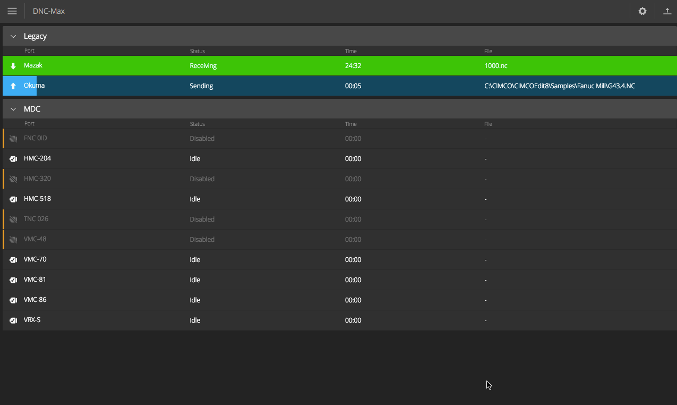Click the disabled icon beside TNC 026
The height and width of the screenshot is (405, 677).
click(13, 220)
